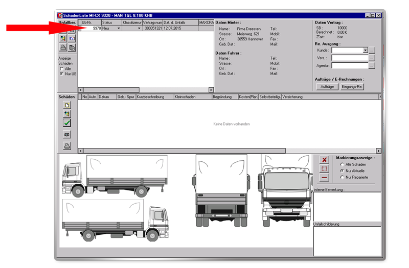409x268 pixels.
Task: Click the printer icon in Unfallber. panel
Action: point(63,47)
